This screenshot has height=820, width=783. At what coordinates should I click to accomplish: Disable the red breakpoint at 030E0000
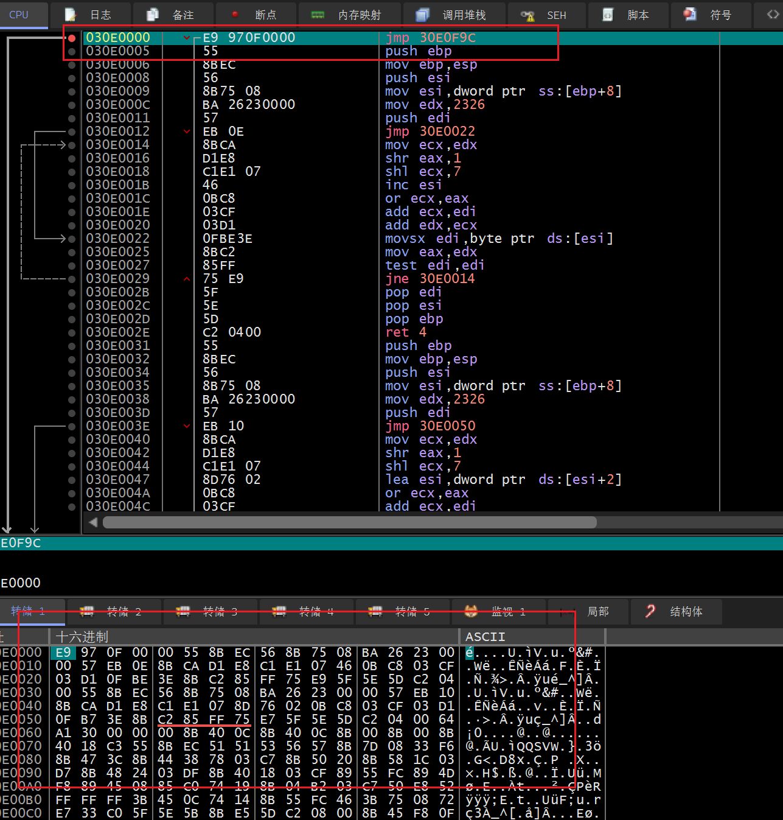pos(72,38)
